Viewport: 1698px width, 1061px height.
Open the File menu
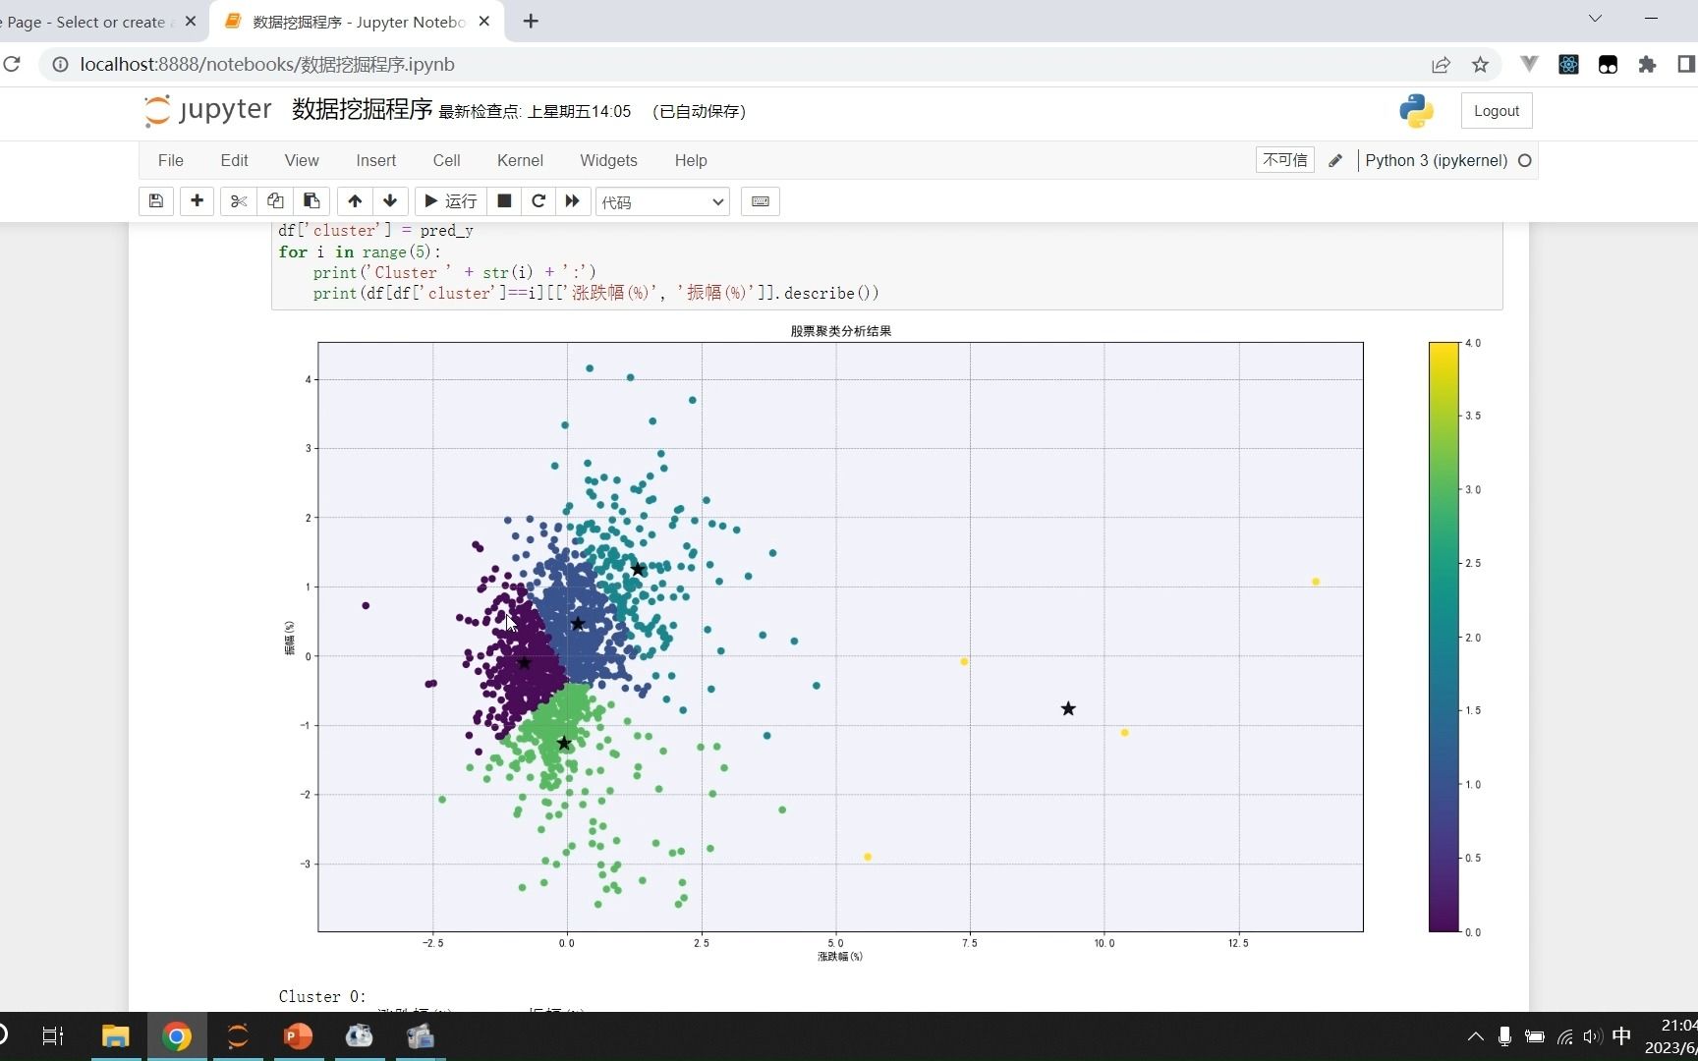pyautogui.click(x=171, y=160)
